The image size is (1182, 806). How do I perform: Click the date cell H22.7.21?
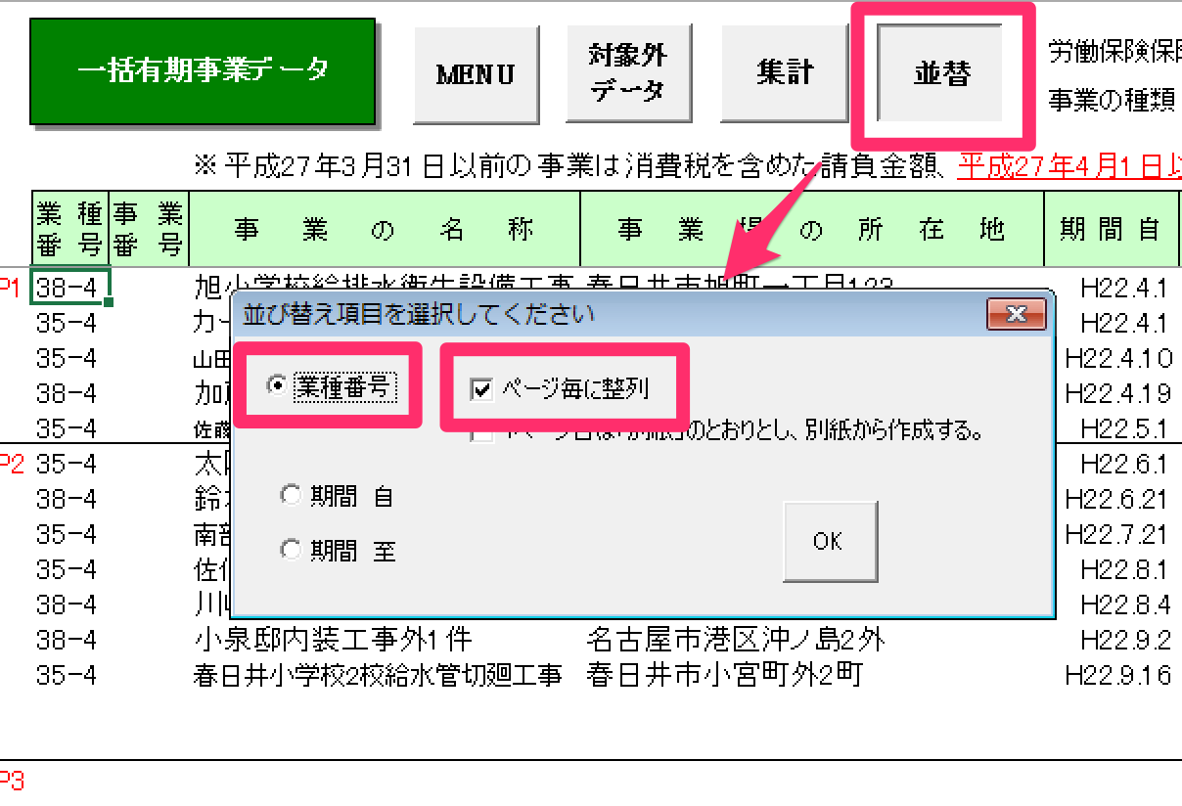pyautogui.click(x=1118, y=534)
